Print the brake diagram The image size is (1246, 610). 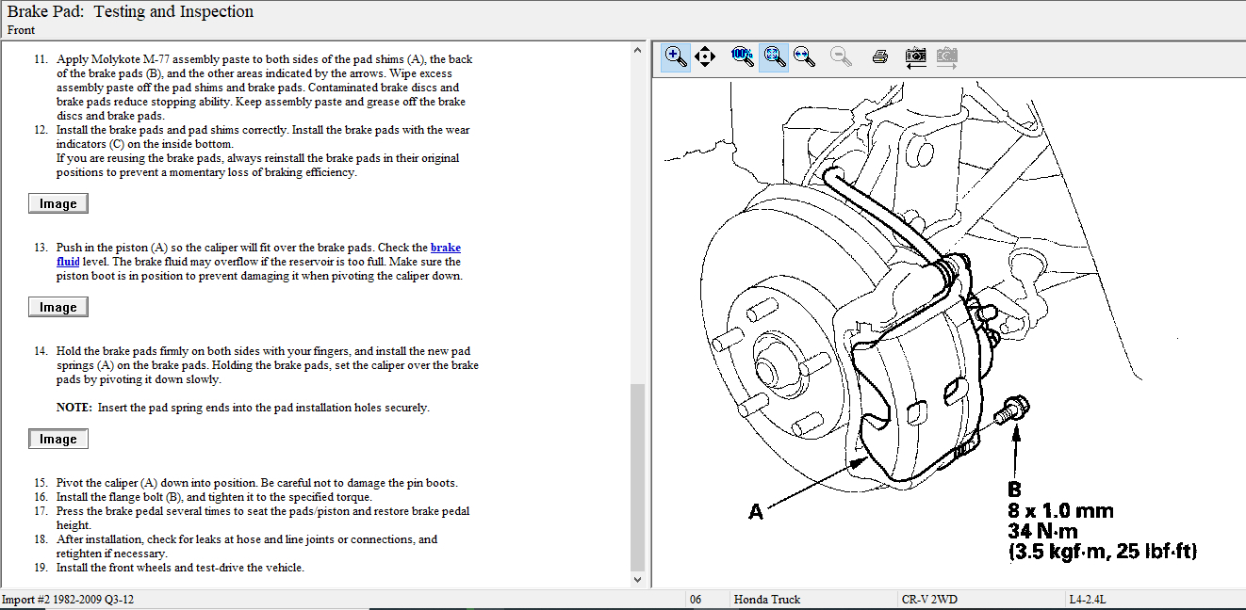(880, 57)
